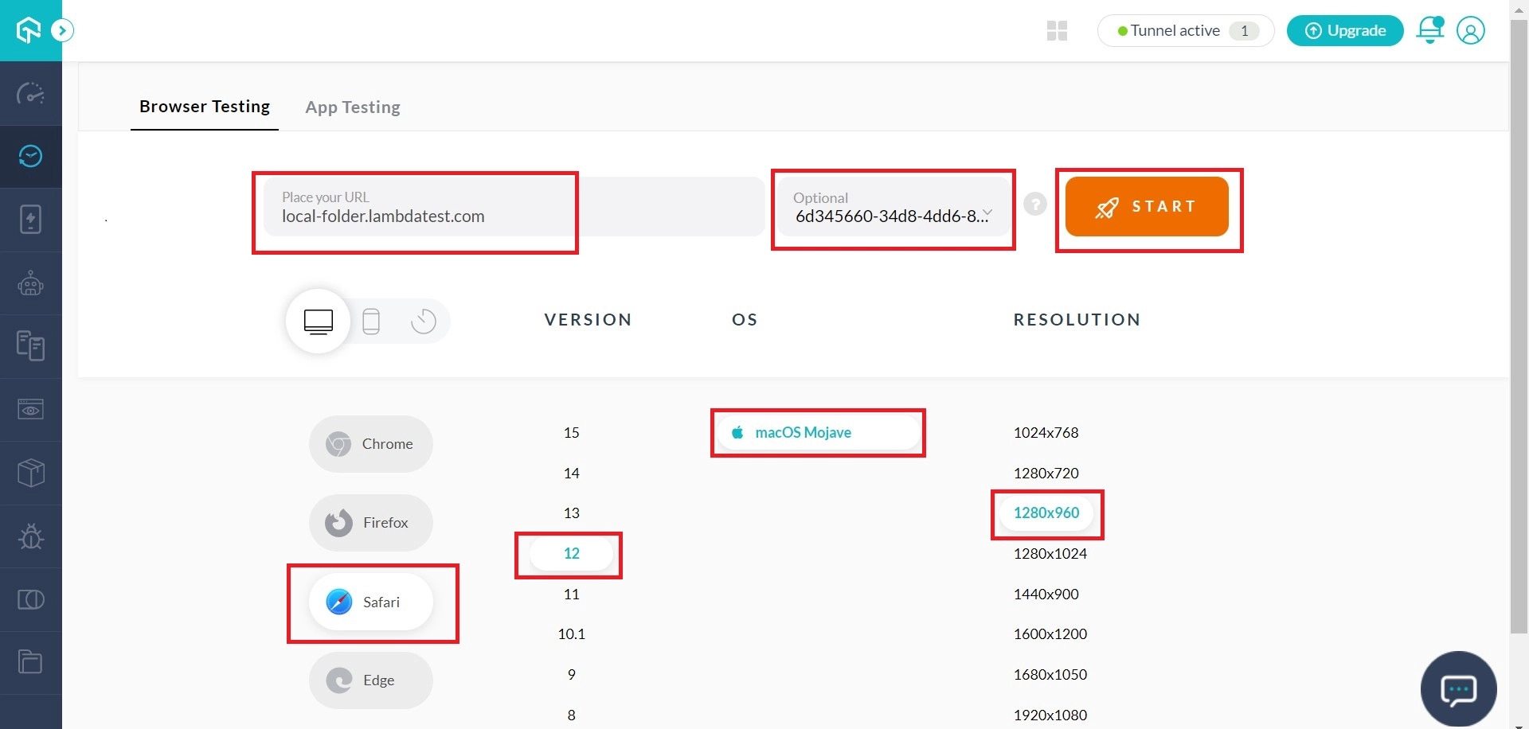Open the Optional tunnel dropdown

pos(894,207)
